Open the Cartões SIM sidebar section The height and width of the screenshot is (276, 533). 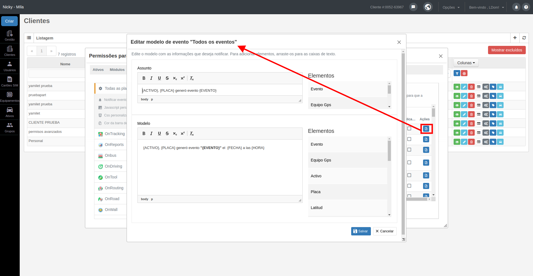[x=10, y=82]
